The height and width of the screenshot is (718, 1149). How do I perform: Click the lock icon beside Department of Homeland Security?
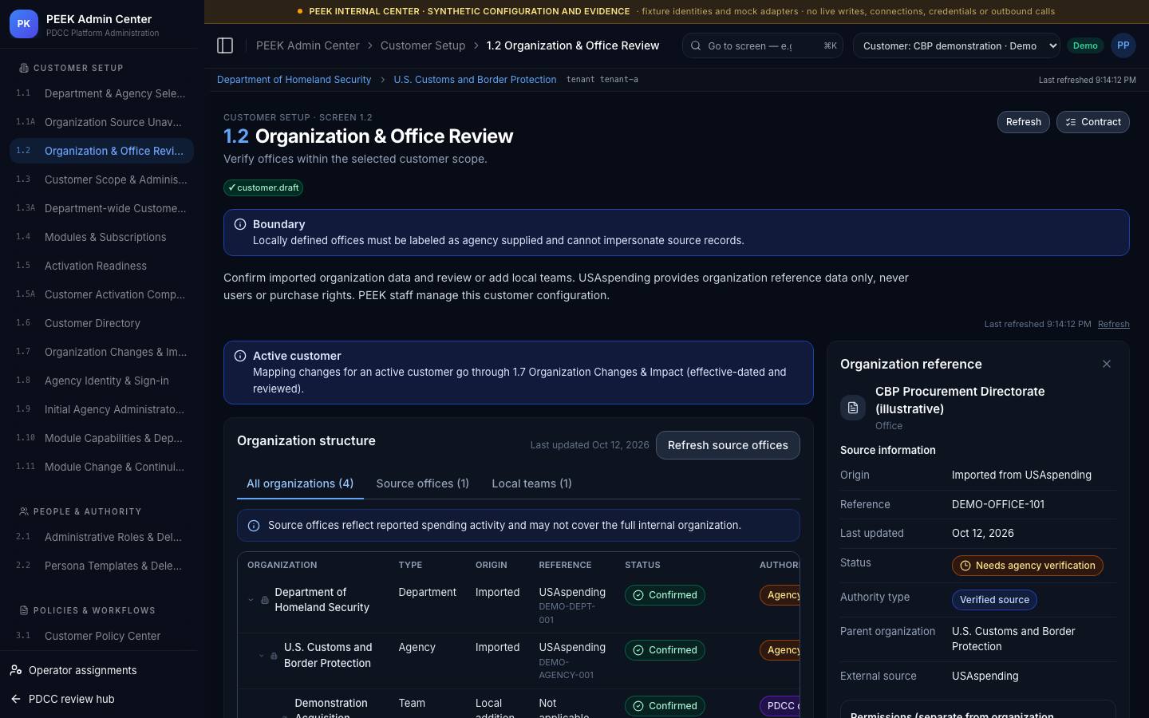point(265,600)
